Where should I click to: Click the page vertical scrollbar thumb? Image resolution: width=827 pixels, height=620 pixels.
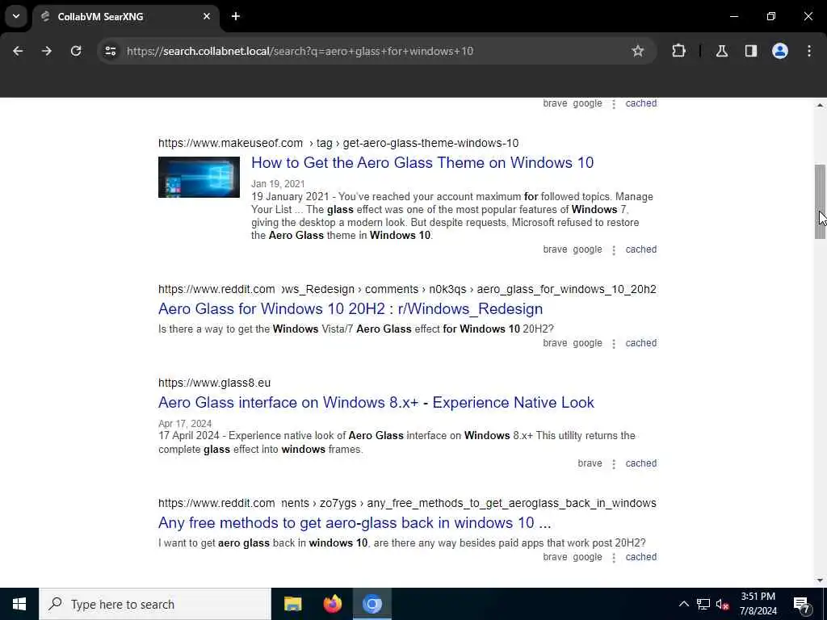(820, 202)
